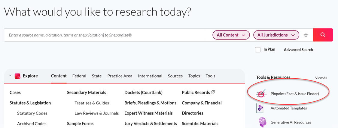Viewport: 338px width, 128px height.
Task: Open the All Content dropdown
Action: click(x=231, y=35)
